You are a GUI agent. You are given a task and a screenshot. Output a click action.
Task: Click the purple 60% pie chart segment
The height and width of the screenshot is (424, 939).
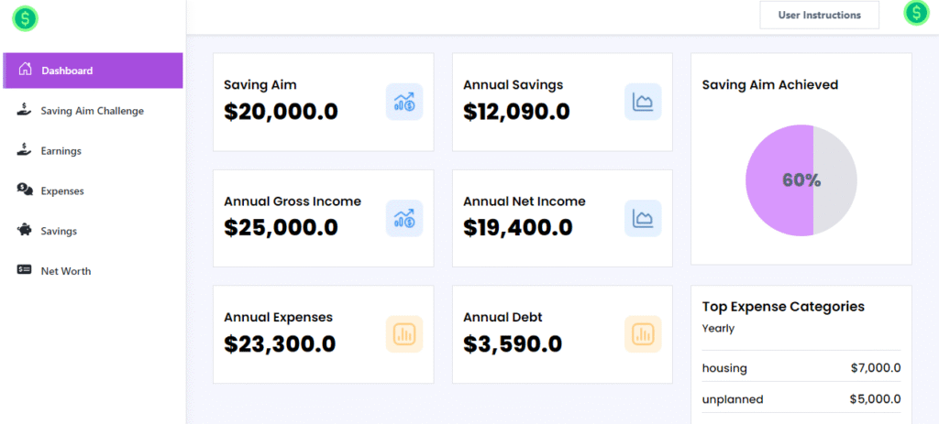pyautogui.click(x=778, y=180)
